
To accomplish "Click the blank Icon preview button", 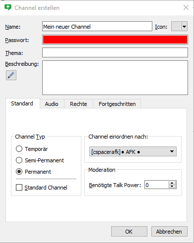I will [176, 26].
